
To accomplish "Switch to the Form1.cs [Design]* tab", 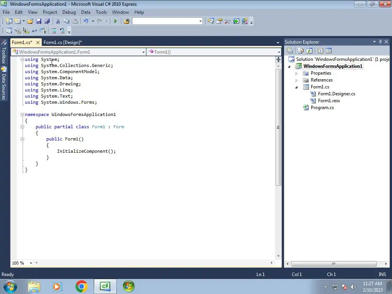I will (x=63, y=42).
